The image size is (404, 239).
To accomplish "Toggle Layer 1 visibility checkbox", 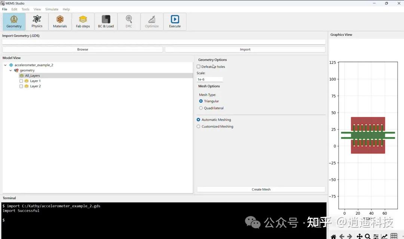I will pyautogui.click(x=21, y=81).
